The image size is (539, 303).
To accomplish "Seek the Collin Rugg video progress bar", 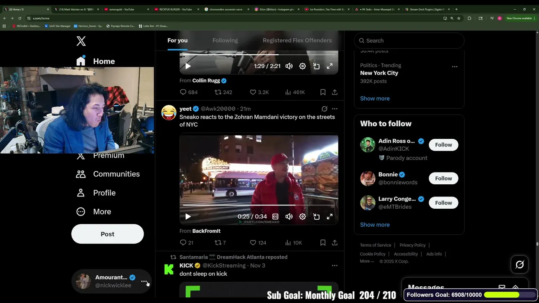I will coord(259,55).
